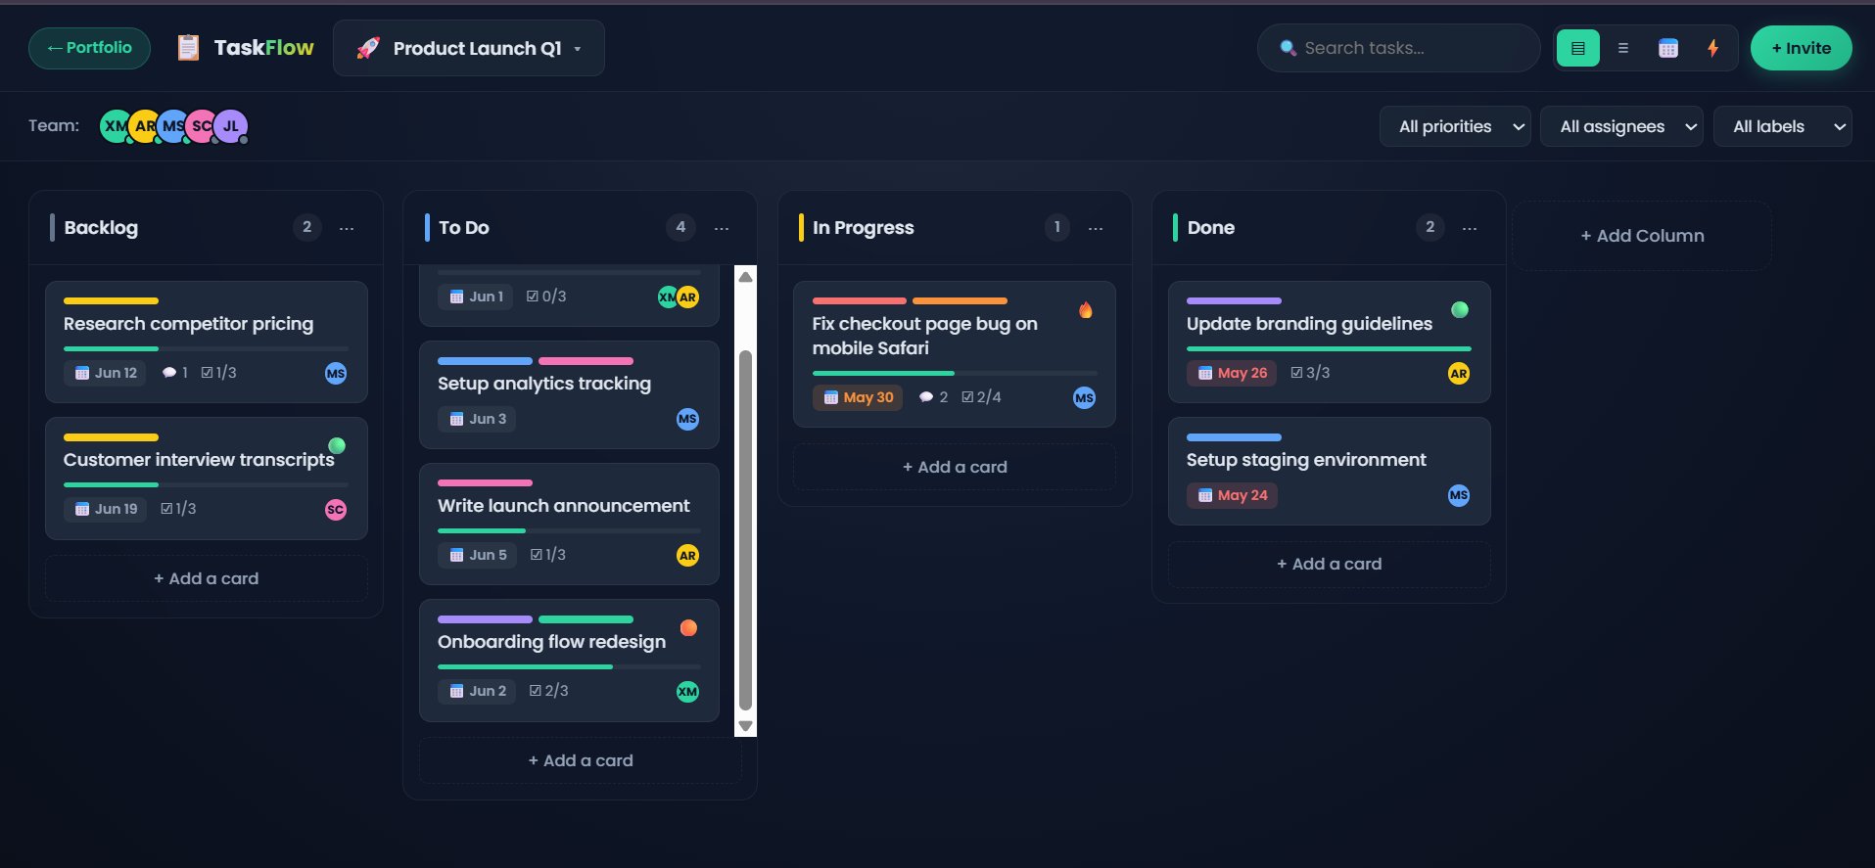
Task: Click To Do column scrollbar thumb
Action: coord(745,529)
